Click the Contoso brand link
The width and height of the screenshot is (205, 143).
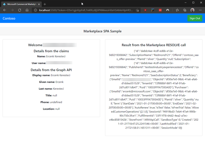[x=9, y=18]
